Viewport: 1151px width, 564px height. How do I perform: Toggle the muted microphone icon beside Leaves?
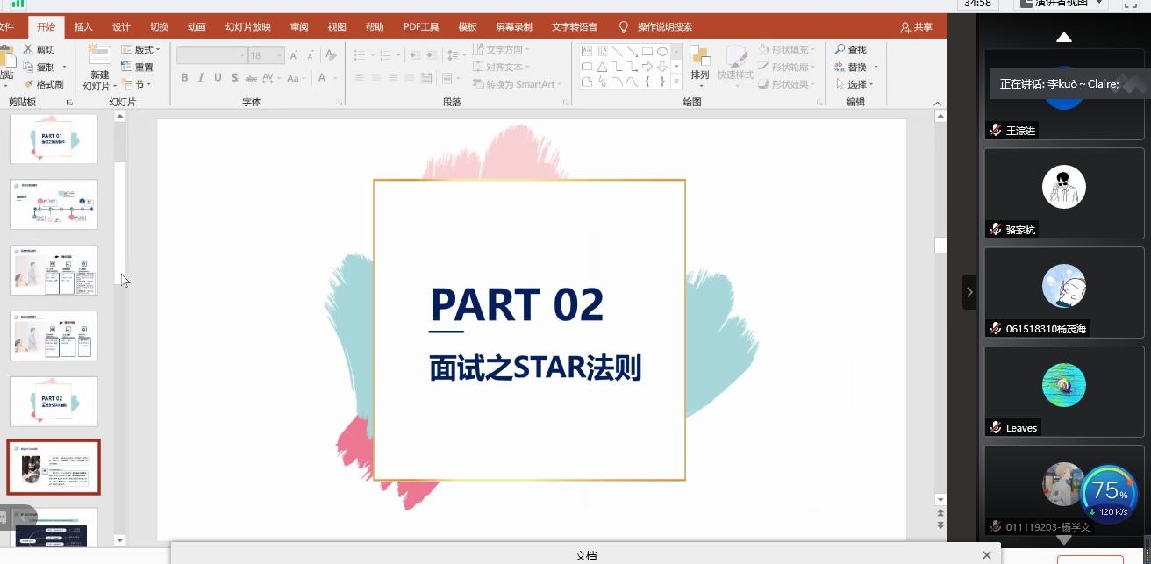tap(996, 428)
